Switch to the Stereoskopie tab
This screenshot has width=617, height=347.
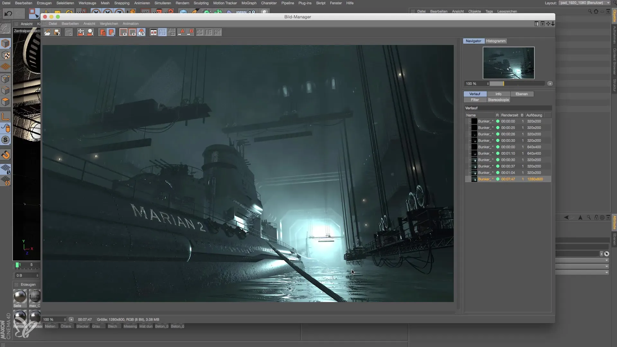coord(498,100)
